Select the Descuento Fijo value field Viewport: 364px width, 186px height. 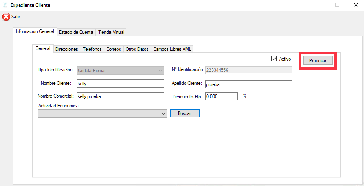(221, 96)
